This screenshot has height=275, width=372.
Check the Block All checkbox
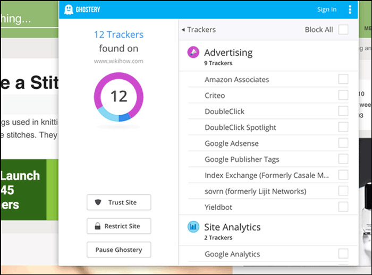(x=343, y=30)
